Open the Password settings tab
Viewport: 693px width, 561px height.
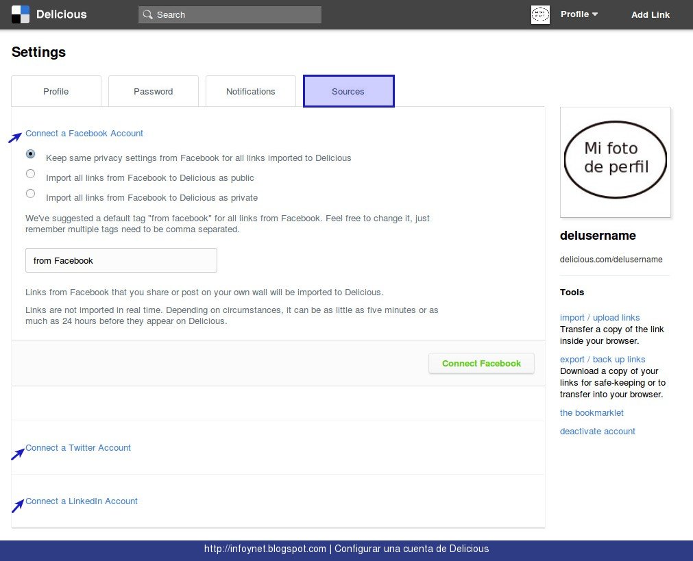click(x=154, y=91)
